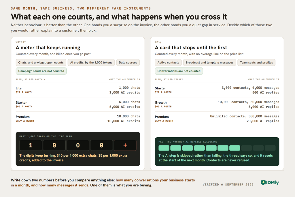This screenshot has width=295, height=197.
Task: Click the 'Campaign sends are not counted' chip
Action: (x=41, y=71)
